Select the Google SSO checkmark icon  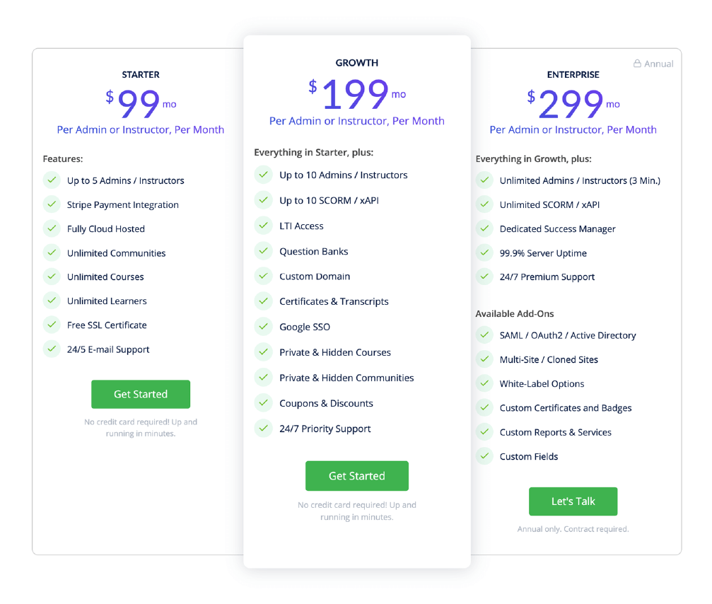(x=263, y=327)
